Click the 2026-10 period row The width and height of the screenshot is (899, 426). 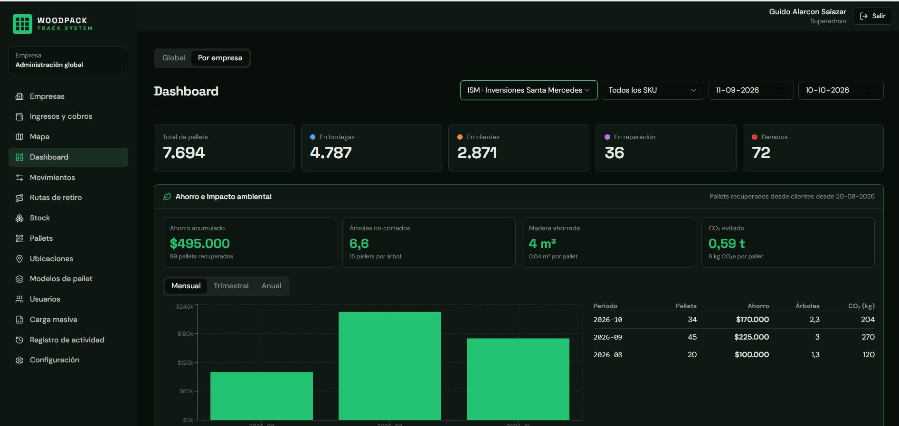click(734, 320)
